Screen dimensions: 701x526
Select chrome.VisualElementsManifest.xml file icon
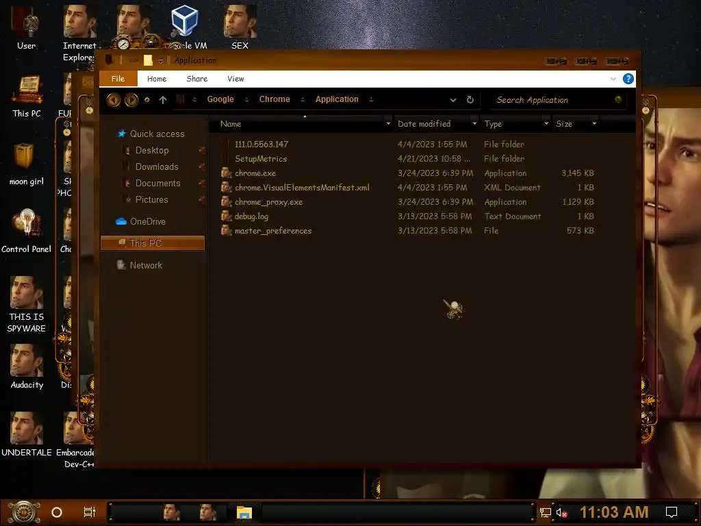[226, 188]
